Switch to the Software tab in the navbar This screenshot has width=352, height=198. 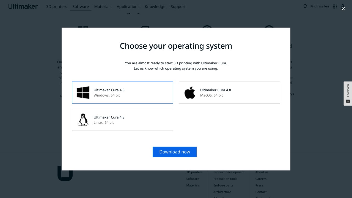(x=80, y=7)
